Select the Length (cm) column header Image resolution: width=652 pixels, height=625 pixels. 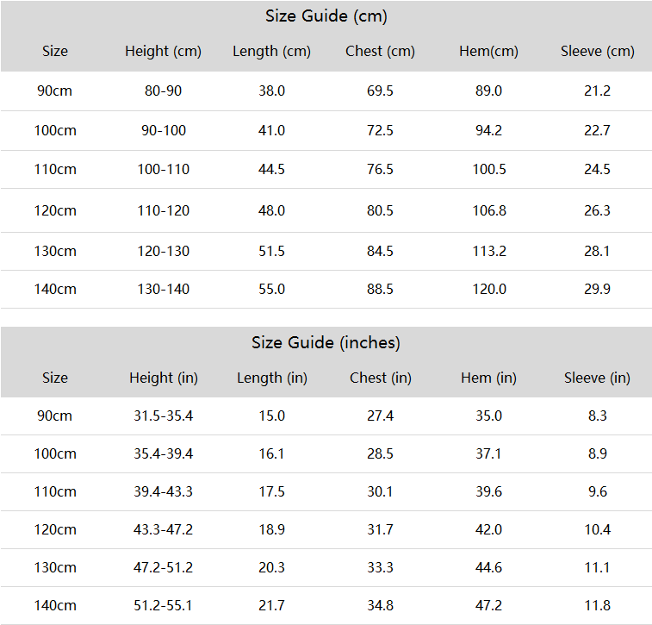pos(271,51)
